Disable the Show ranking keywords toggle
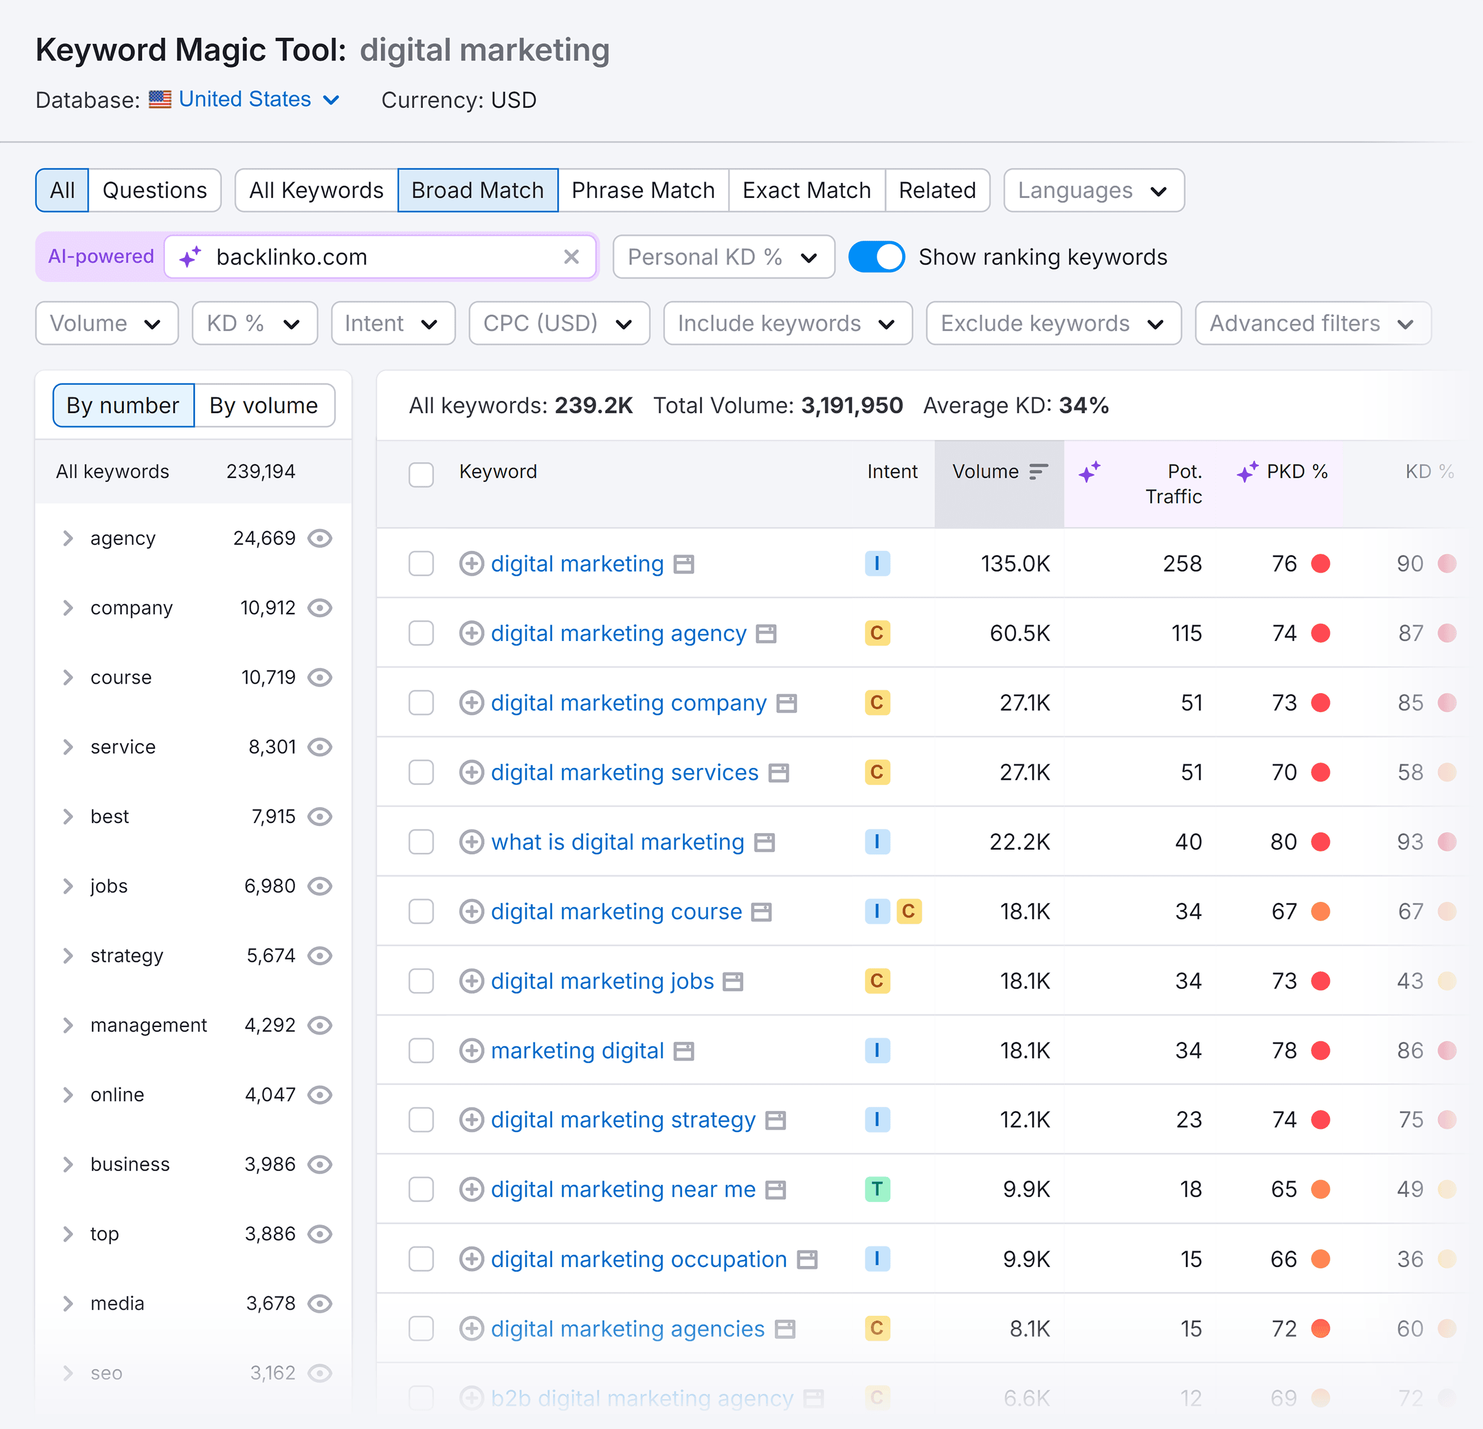This screenshot has width=1483, height=1429. pos(876,256)
